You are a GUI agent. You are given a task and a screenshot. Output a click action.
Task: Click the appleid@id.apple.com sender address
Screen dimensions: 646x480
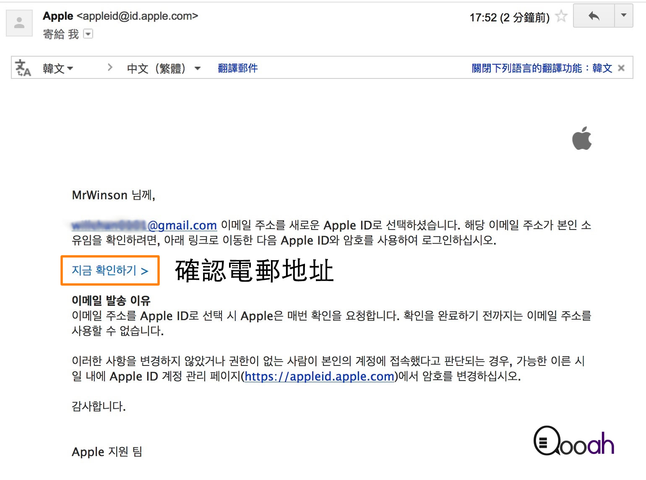tap(137, 16)
